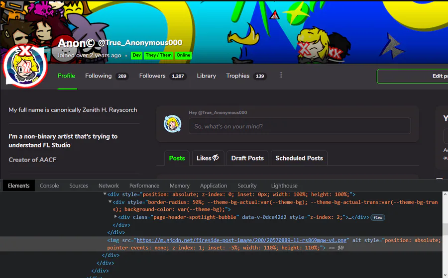Switch to DevTools Sources panel
Image resolution: width=448 pixels, height=278 pixels.
pyautogui.click(x=79, y=185)
